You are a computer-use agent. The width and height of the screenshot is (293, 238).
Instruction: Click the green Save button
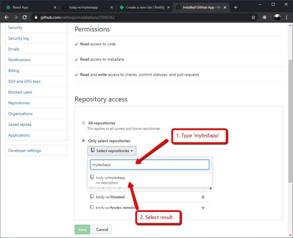83,229
